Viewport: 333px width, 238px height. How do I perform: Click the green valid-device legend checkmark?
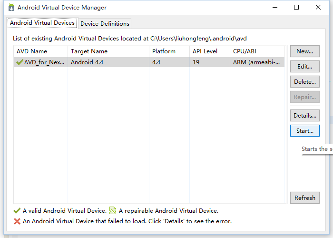17,210
